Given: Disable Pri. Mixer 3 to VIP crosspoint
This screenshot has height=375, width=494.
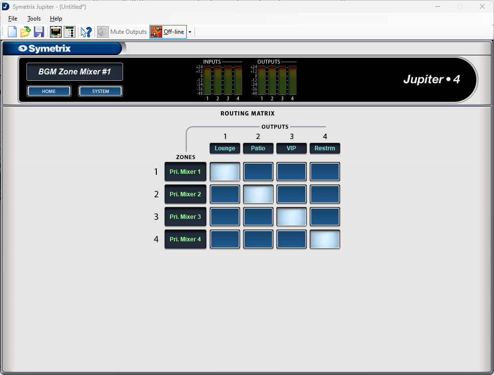Looking at the screenshot, I should point(291,216).
